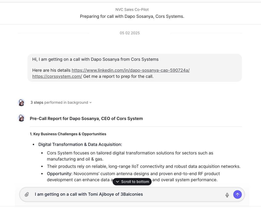
Task: Click the microphone voice input icon
Action: 227,195
